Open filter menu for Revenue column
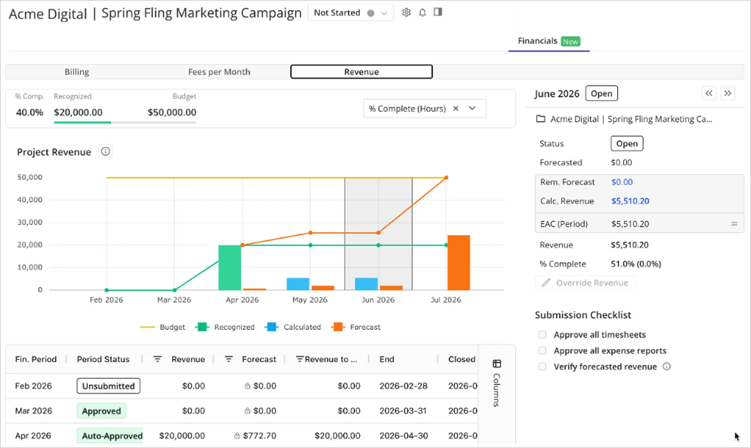 click(157, 359)
